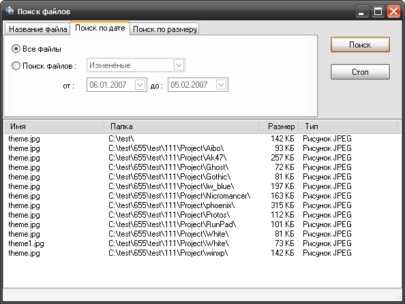Viewport: 405px width, 304px height.
Task: Click the window's bottom-corner size grip
Action: pyautogui.click(x=398, y=297)
